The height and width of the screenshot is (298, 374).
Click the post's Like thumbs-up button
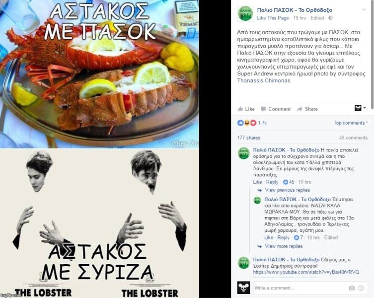pyautogui.click(x=246, y=109)
